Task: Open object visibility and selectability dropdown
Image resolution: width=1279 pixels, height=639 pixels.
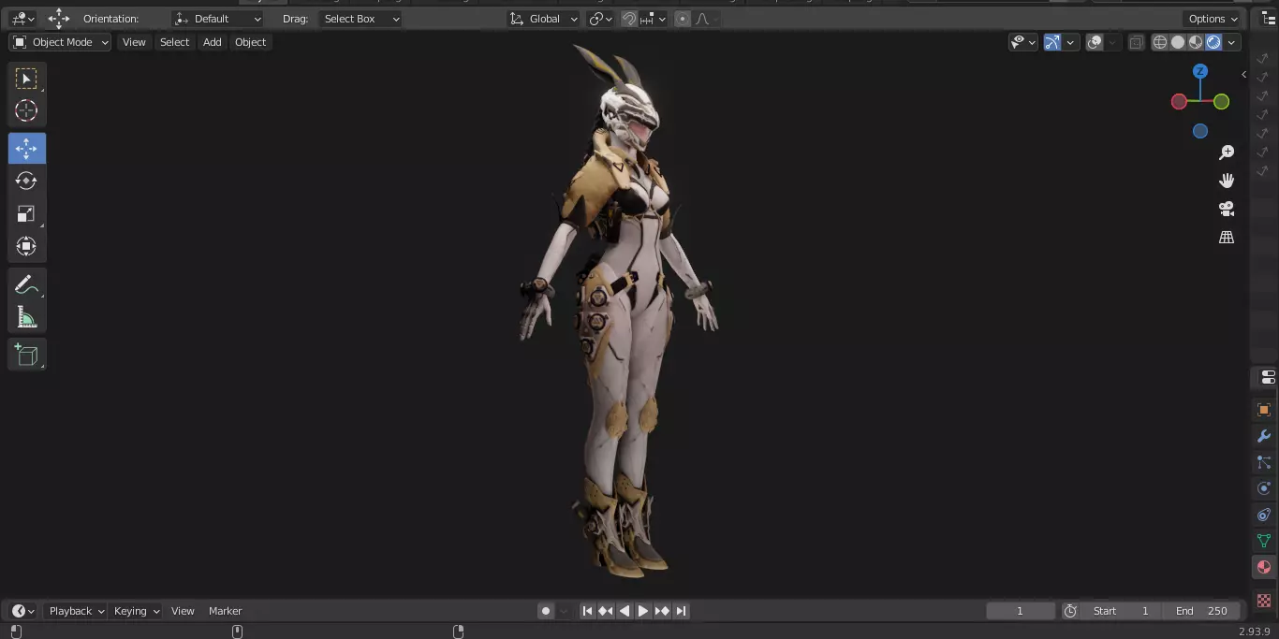Action: point(1022,42)
